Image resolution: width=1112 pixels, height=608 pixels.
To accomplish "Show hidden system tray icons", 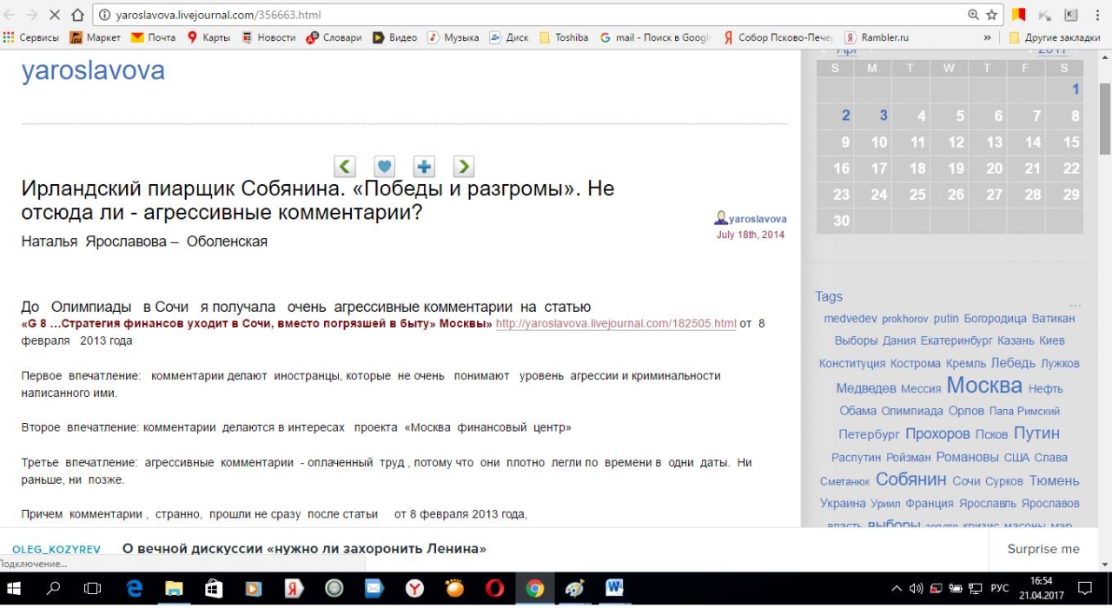I will tap(897, 588).
